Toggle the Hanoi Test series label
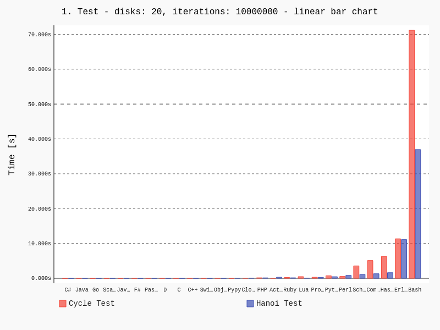440x330 pixels. [x=279, y=304]
